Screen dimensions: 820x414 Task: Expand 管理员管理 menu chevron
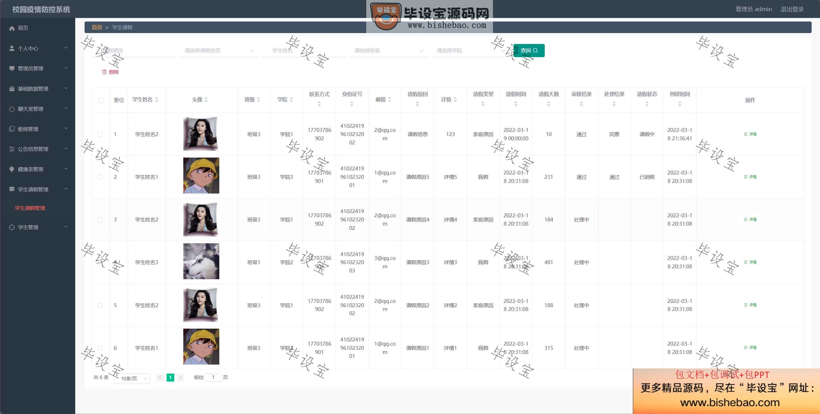click(x=66, y=68)
